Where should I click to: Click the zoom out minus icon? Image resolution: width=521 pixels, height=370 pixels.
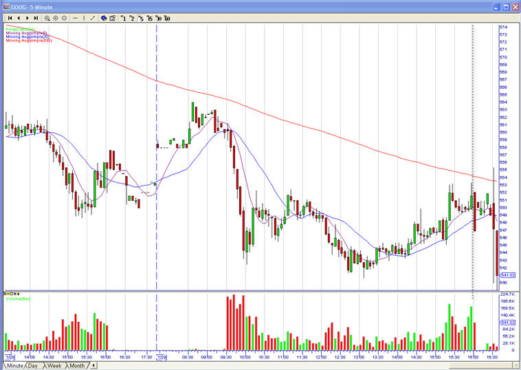[64, 18]
